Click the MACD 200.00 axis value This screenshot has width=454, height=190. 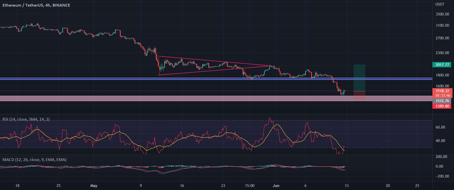click(441, 157)
